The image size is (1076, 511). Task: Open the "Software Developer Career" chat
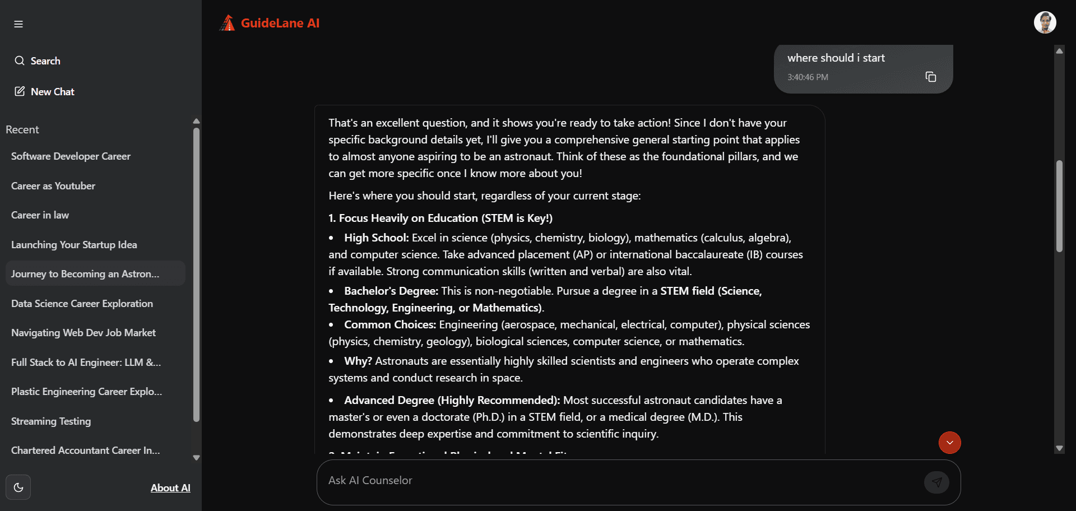(70, 156)
